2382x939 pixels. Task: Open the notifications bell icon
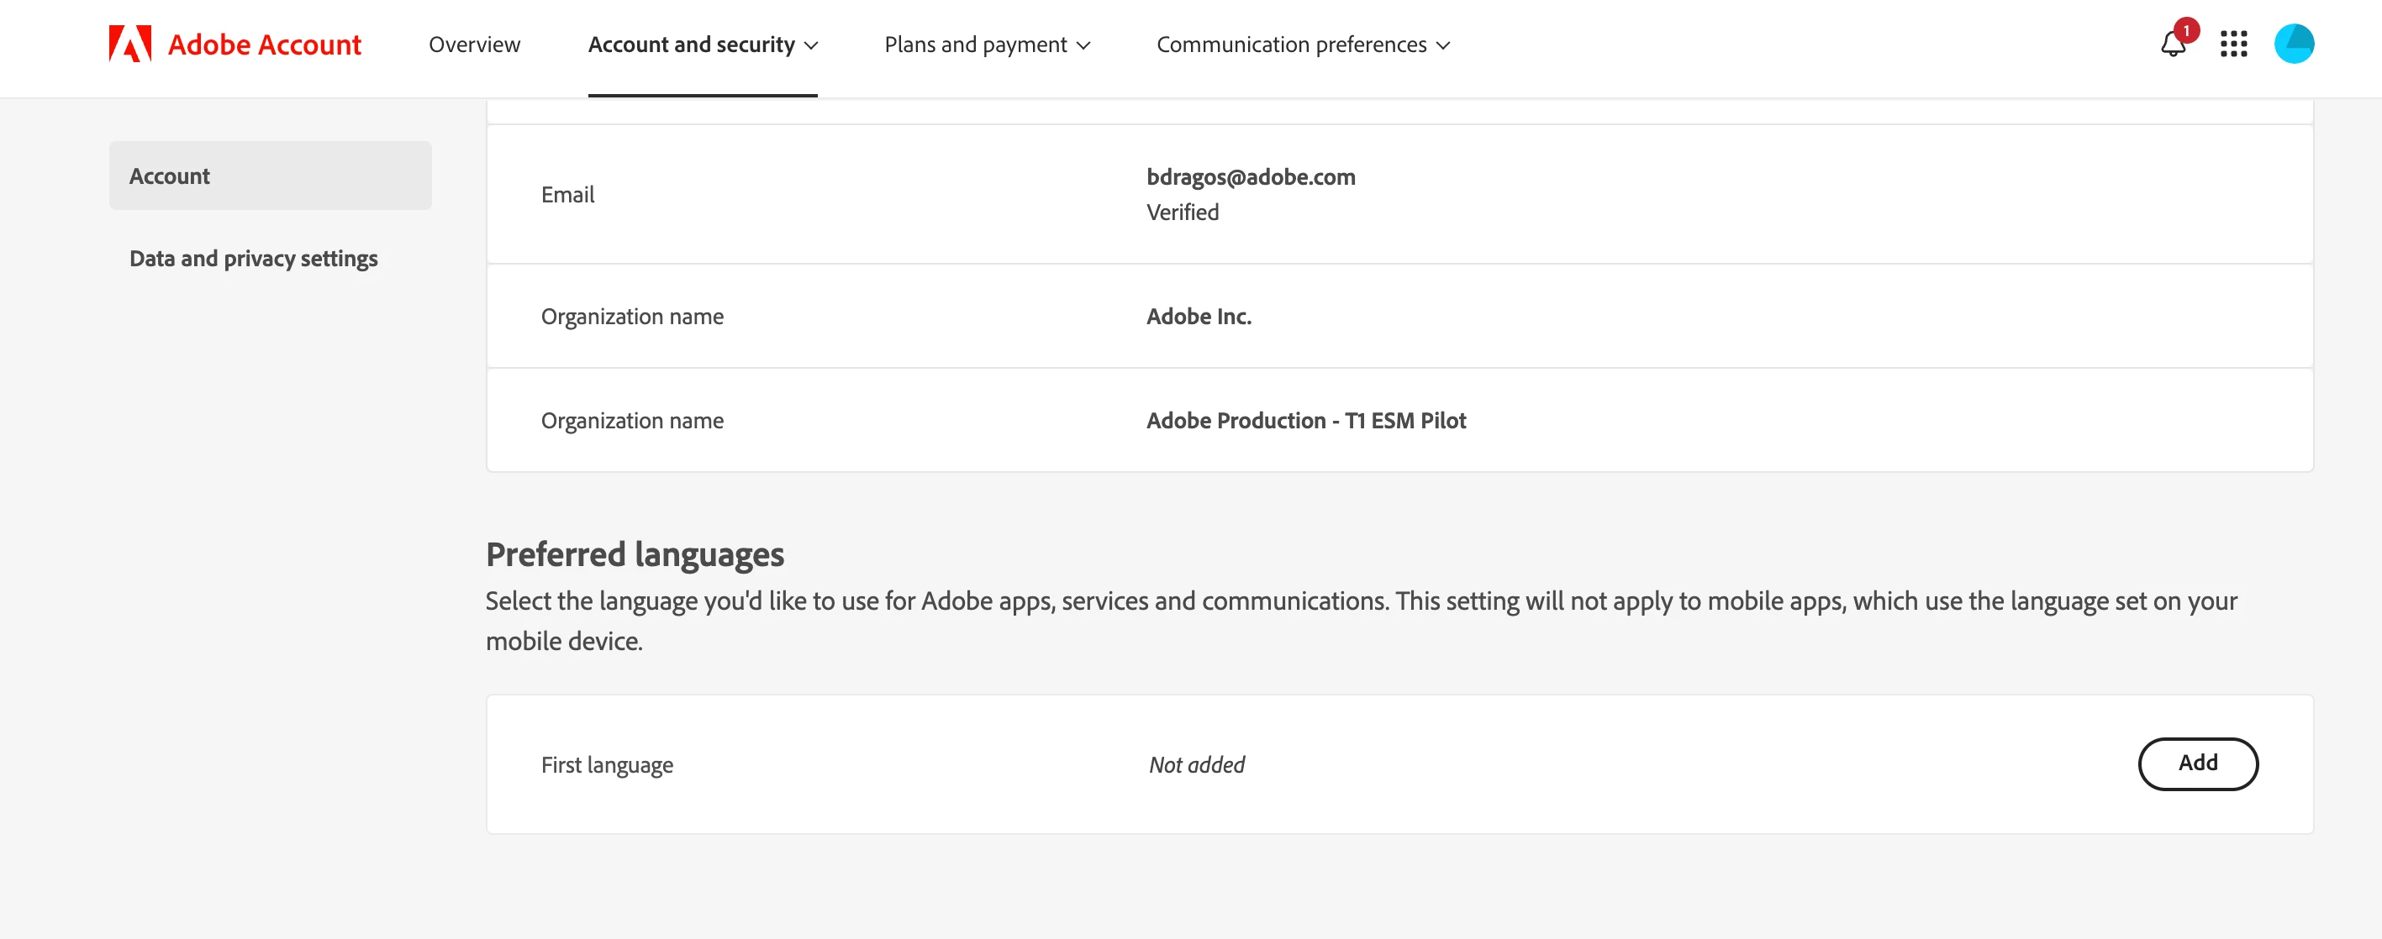click(x=2172, y=45)
